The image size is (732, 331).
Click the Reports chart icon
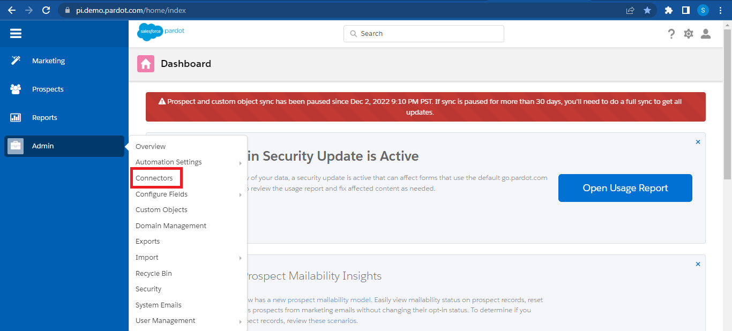tap(16, 117)
